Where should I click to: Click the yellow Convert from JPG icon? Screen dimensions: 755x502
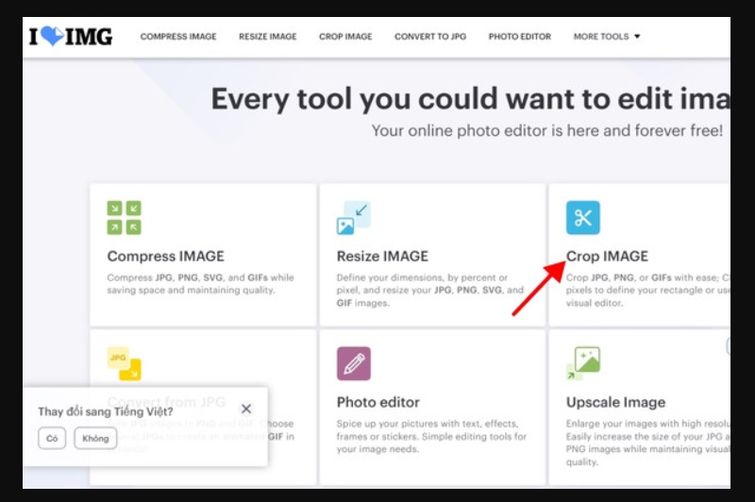tap(124, 363)
